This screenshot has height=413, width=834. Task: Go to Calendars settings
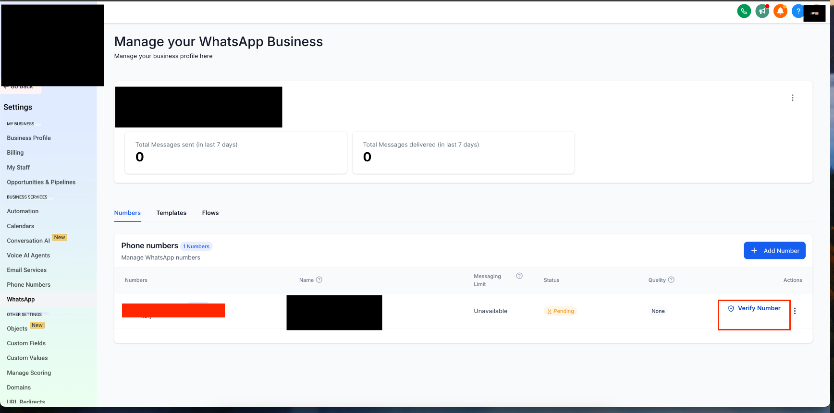click(x=21, y=226)
